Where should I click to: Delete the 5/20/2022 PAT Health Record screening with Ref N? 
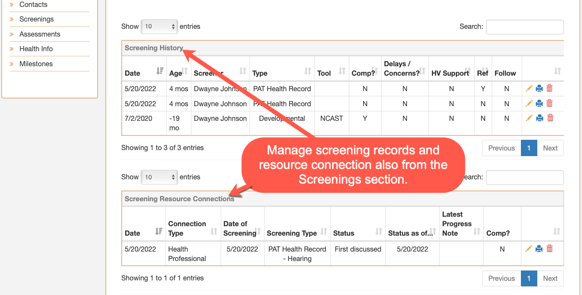click(549, 103)
